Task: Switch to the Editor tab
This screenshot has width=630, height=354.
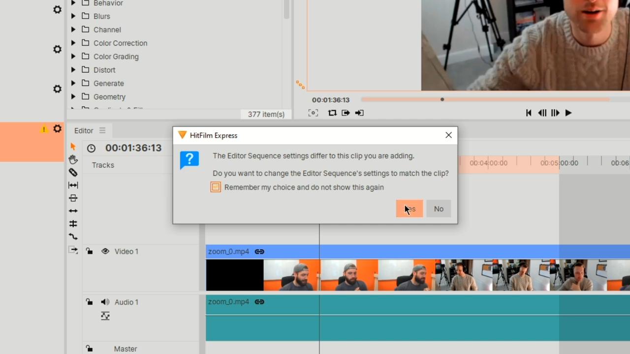Action: (84, 130)
